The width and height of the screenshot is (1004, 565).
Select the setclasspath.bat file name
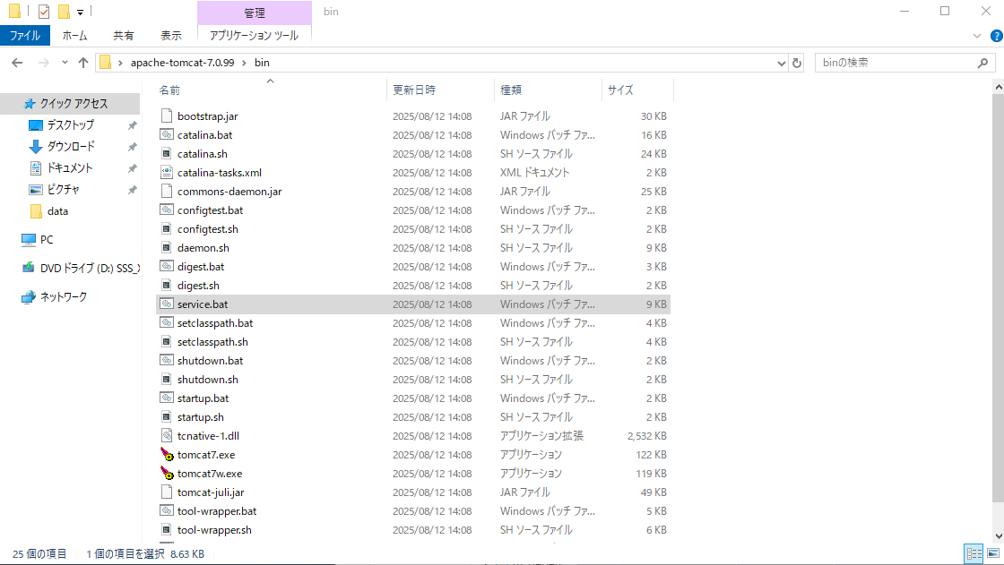click(x=215, y=323)
